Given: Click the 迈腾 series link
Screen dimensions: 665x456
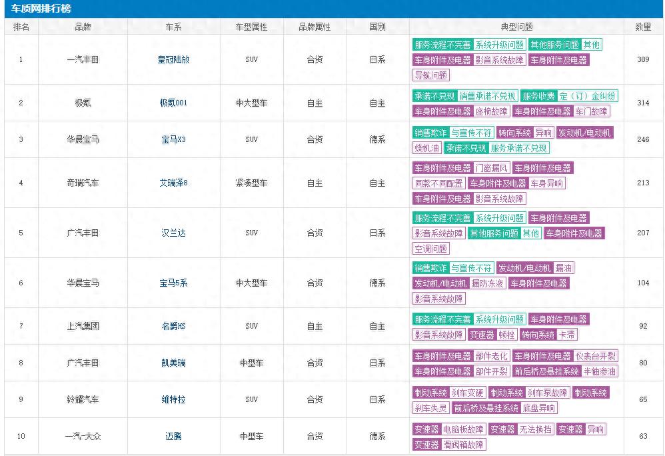Looking at the screenshot, I should [173, 436].
